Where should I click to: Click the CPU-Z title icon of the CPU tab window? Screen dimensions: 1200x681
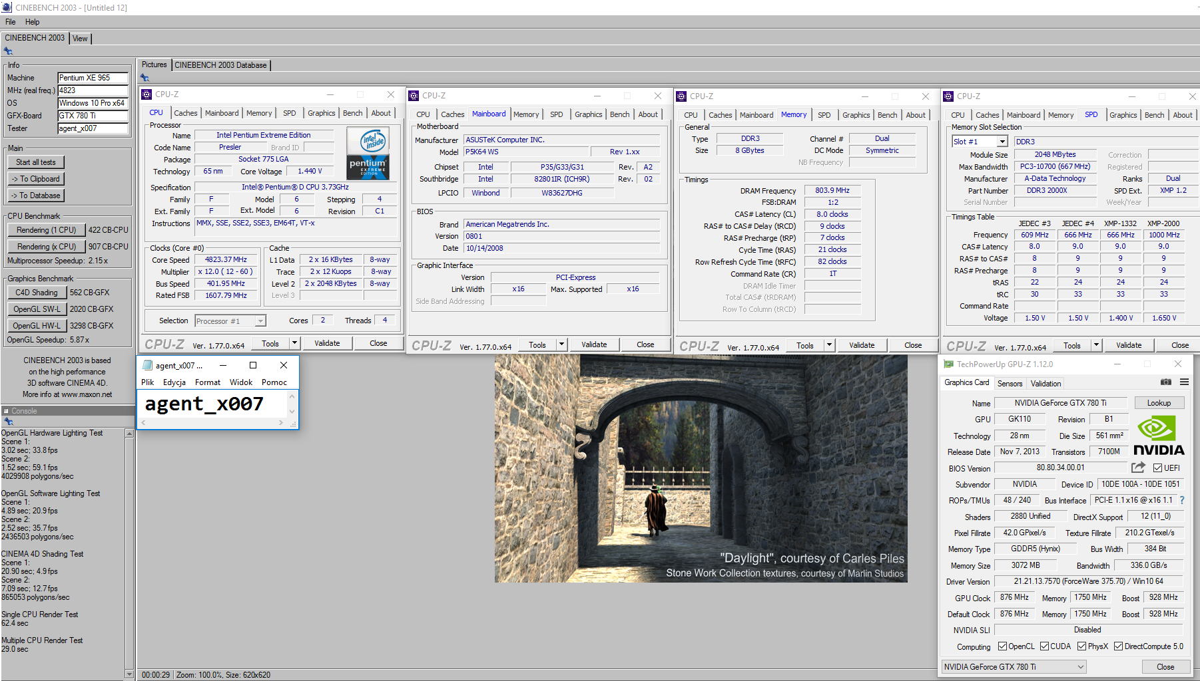(147, 94)
